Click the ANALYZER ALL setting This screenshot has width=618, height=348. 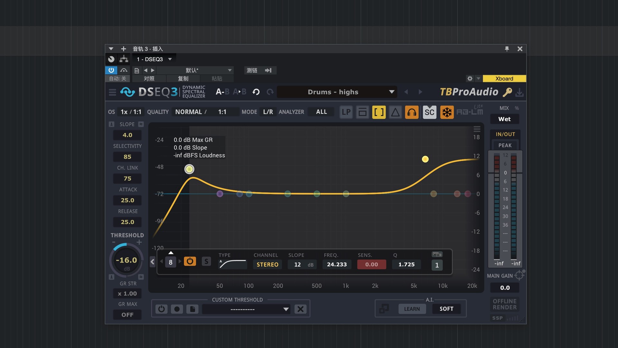click(x=321, y=112)
